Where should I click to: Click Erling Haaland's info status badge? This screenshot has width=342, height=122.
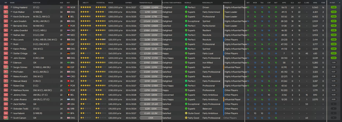coord(6,7)
